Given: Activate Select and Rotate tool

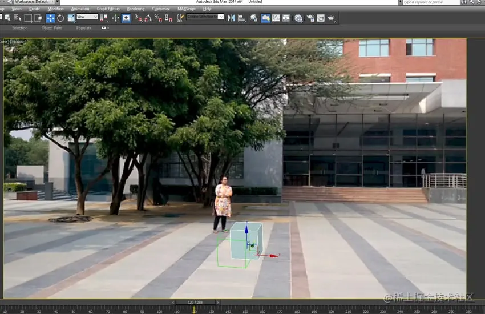Looking at the screenshot, I should click(x=60, y=18).
